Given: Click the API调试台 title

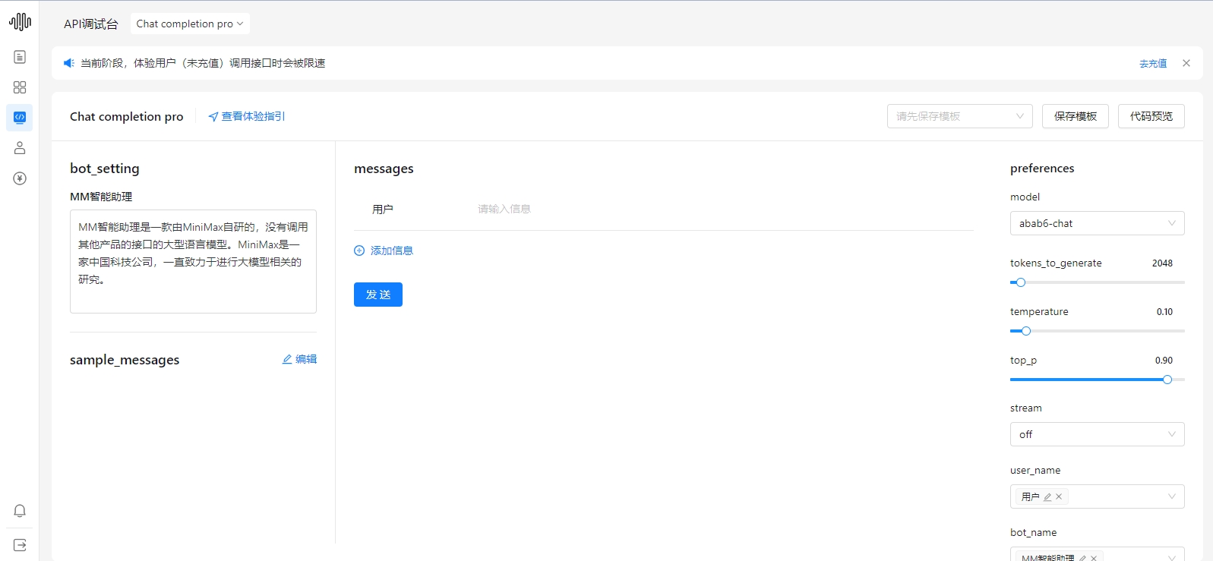Looking at the screenshot, I should pyautogui.click(x=91, y=24).
